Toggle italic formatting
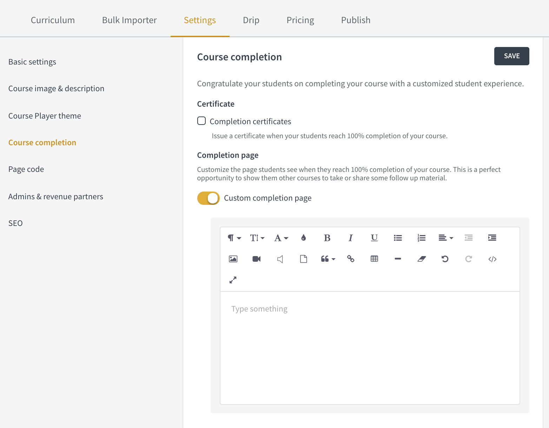 [x=350, y=238]
